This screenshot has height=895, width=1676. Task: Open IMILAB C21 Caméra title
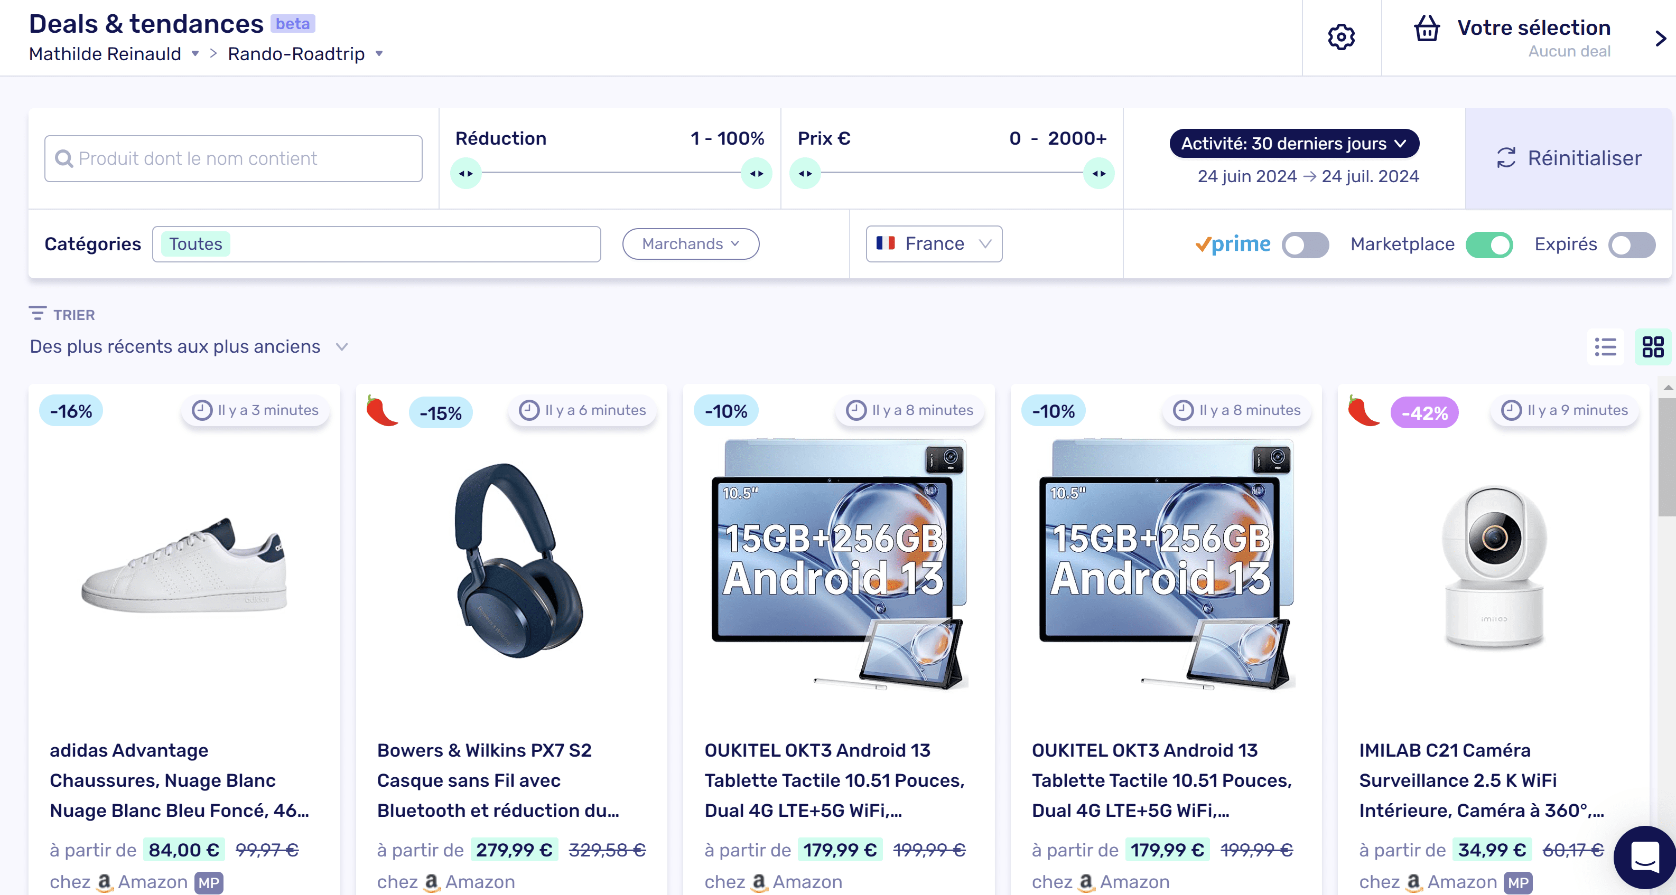pos(1482,780)
